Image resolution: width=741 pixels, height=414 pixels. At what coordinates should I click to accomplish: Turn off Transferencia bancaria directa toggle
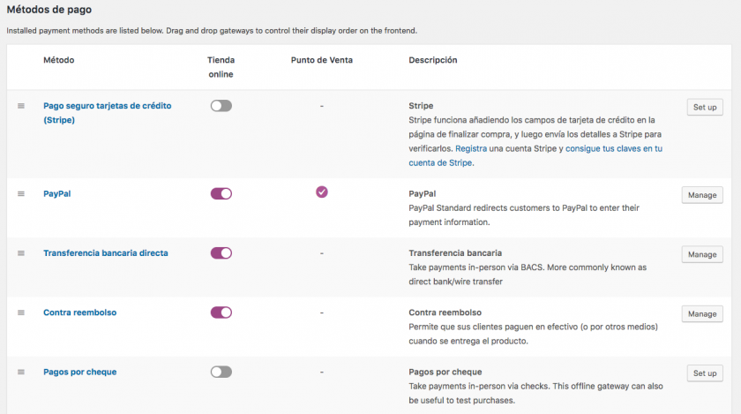[x=221, y=253]
